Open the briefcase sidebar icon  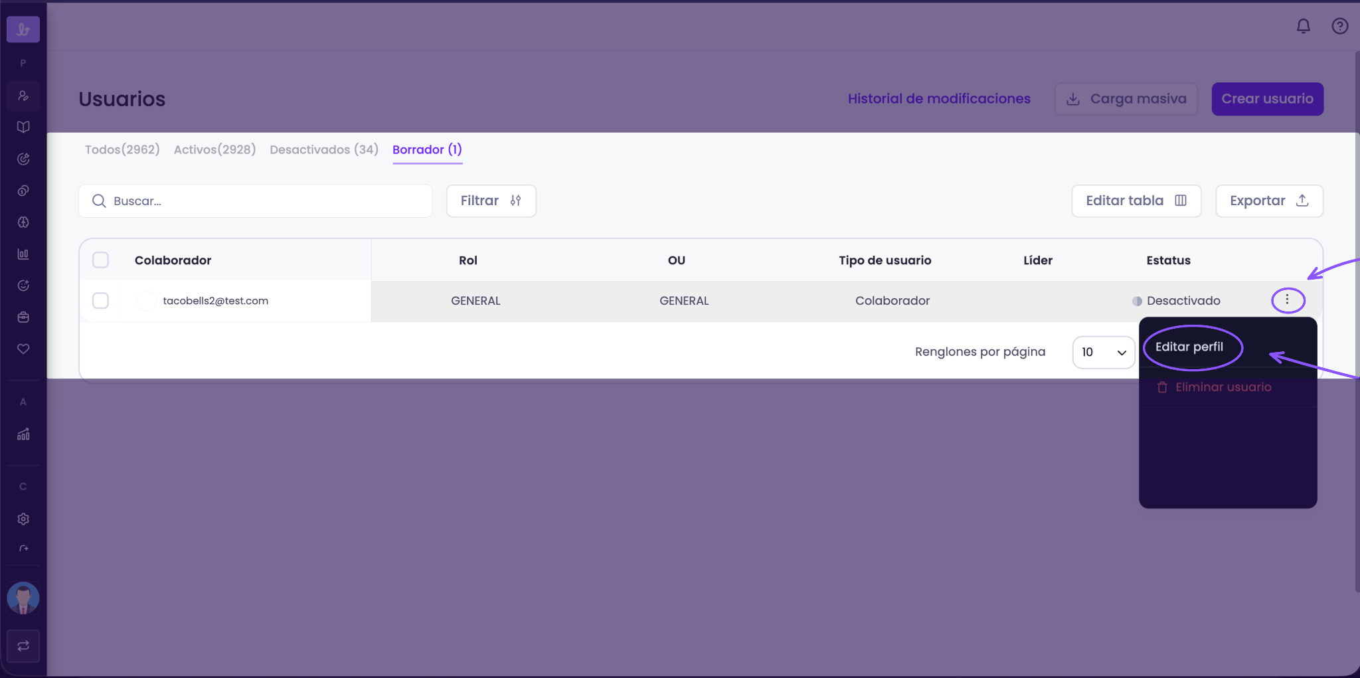23,317
